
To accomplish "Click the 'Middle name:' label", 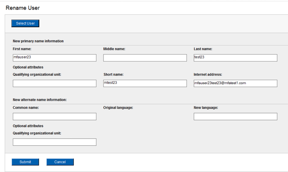I will pos(114,49).
